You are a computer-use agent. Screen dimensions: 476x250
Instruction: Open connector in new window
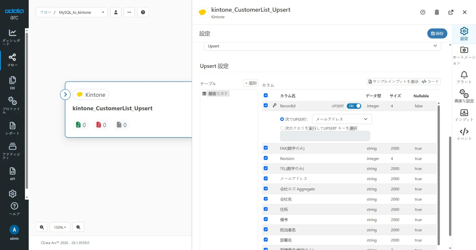[x=451, y=12]
